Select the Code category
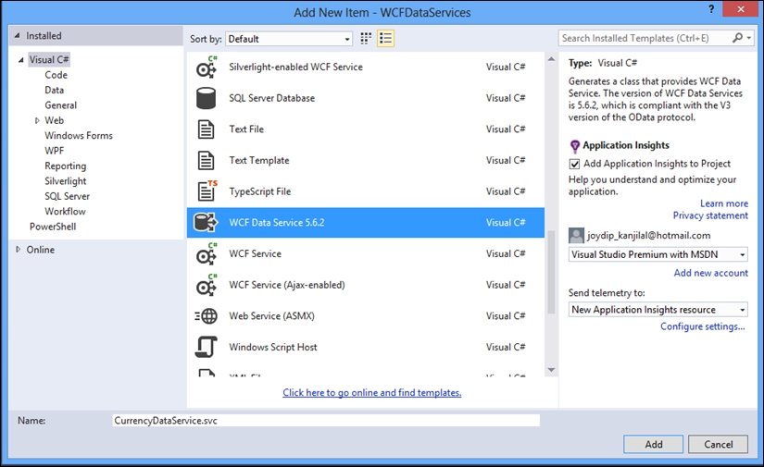The image size is (764, 467). 56,75
